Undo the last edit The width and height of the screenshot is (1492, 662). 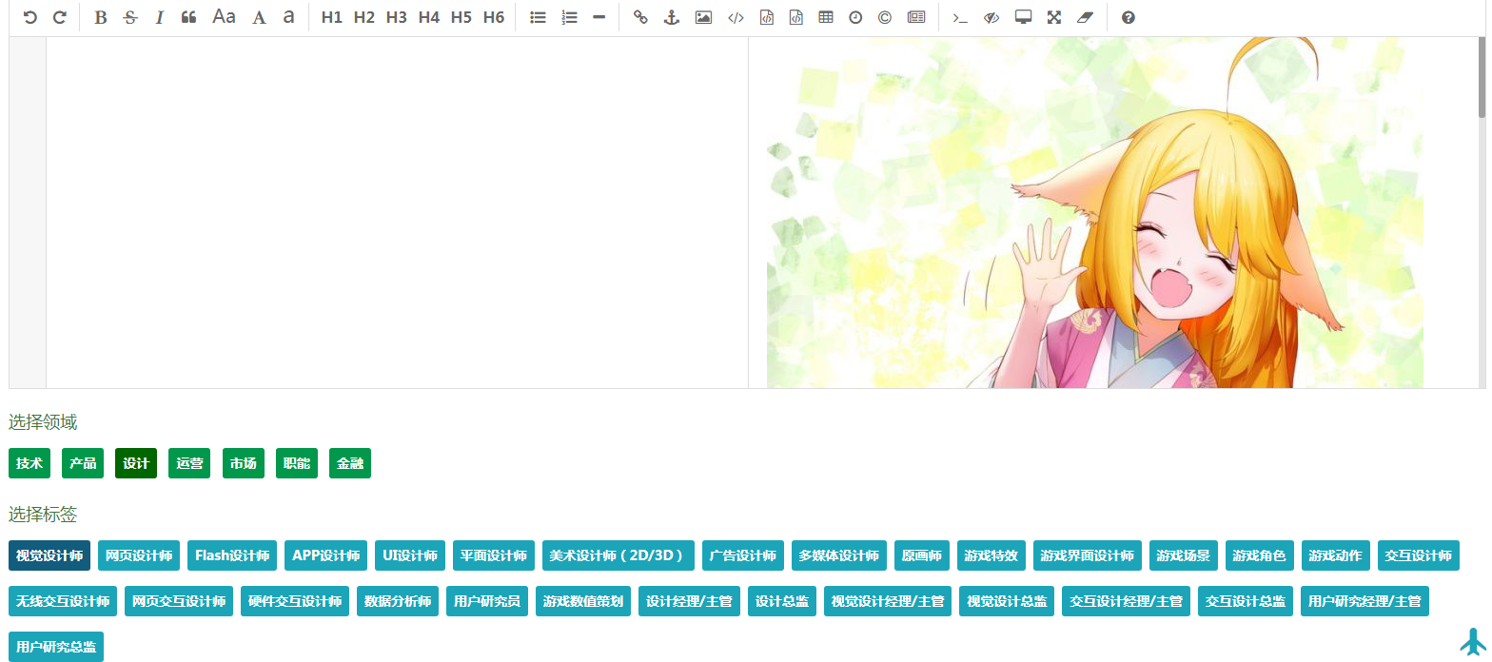coord(30,17)
